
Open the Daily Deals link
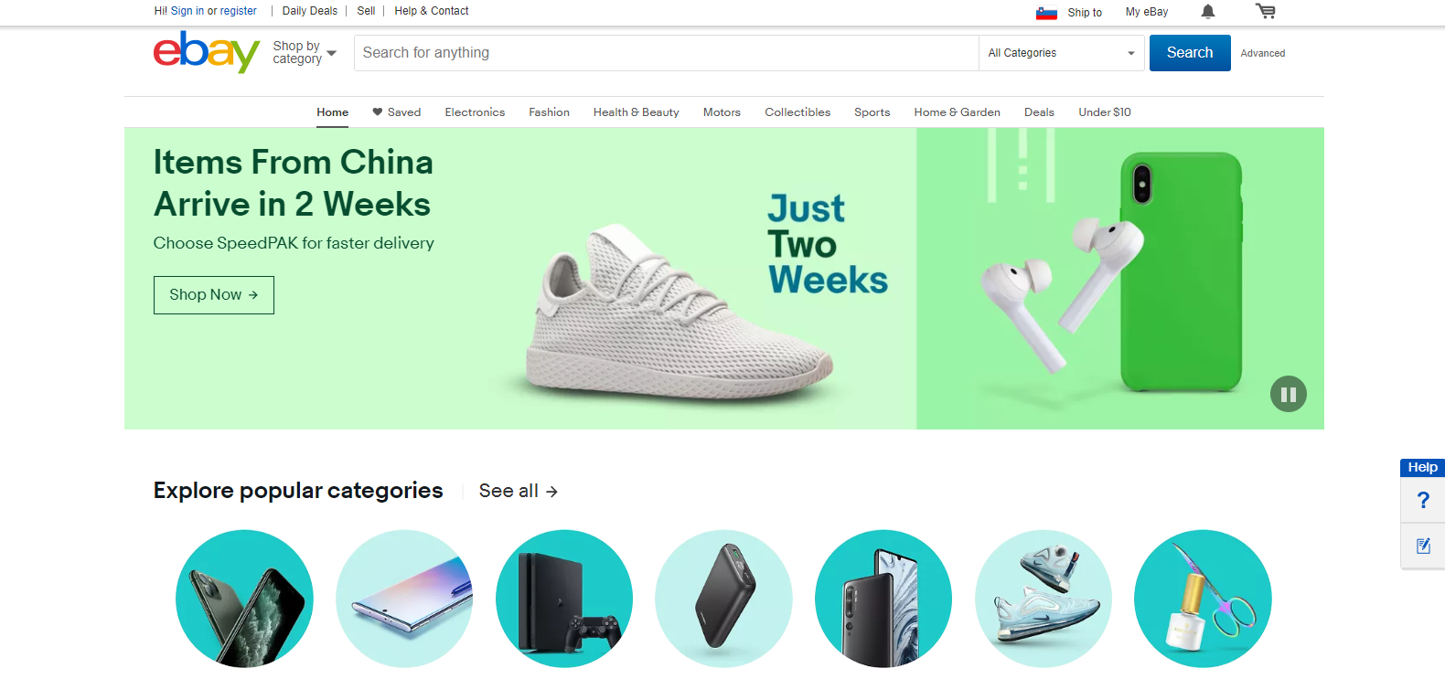pos(310,11)
